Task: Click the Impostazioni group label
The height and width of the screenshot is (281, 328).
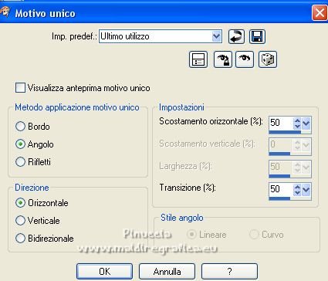Action: 181,107
